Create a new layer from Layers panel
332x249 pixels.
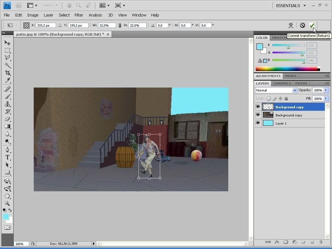(x=312, y=242)
